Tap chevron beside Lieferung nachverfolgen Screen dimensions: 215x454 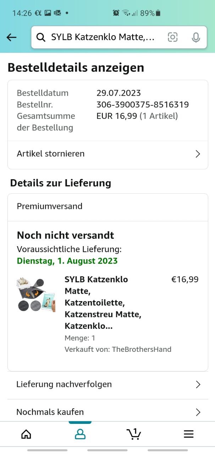pos(198,384)
